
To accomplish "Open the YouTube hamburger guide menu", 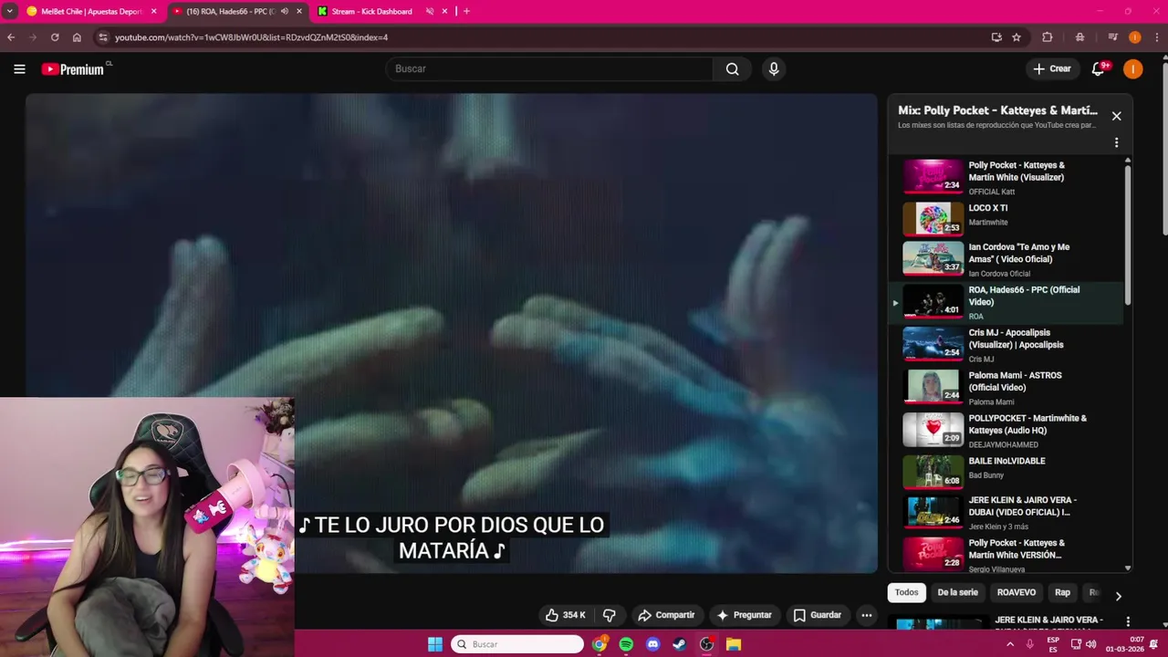I will pos(19,68).
